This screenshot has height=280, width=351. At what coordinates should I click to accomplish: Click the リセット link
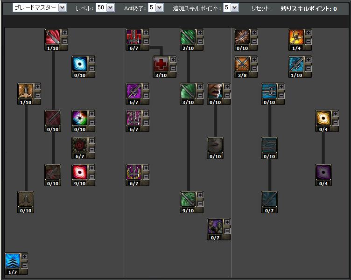point(260,8)
